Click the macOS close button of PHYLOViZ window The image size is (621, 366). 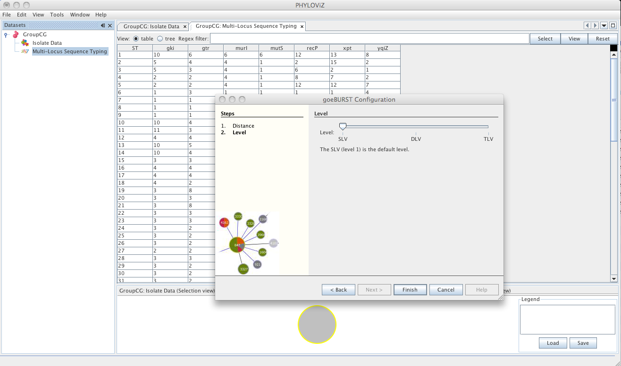7,5
